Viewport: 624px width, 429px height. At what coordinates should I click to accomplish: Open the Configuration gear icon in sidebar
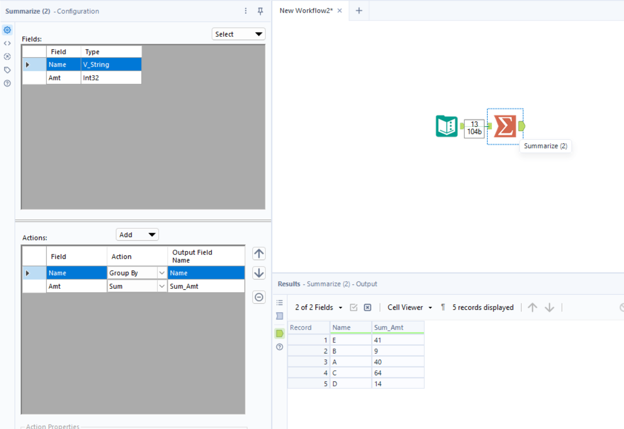pyautogui.click(x=7, y=30)
